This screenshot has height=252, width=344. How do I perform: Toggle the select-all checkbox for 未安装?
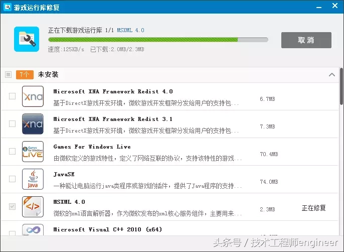[x=9, y=74]
